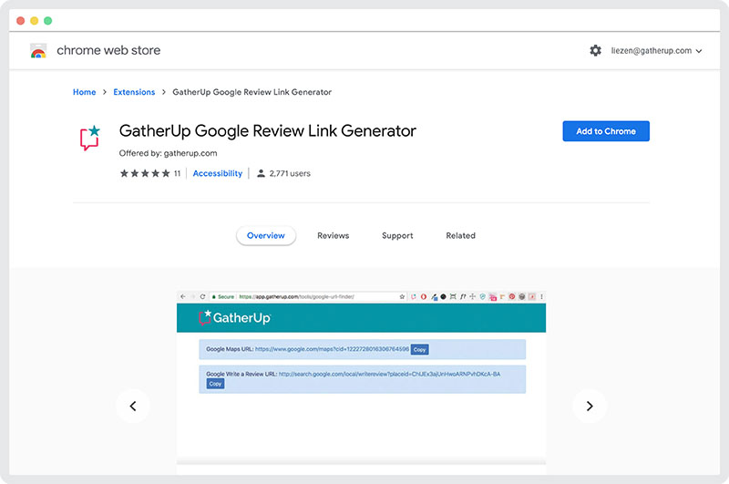Screen dimensions: 729x484
Task: Open the Extensions breadcrumb link
Action: 134,92
